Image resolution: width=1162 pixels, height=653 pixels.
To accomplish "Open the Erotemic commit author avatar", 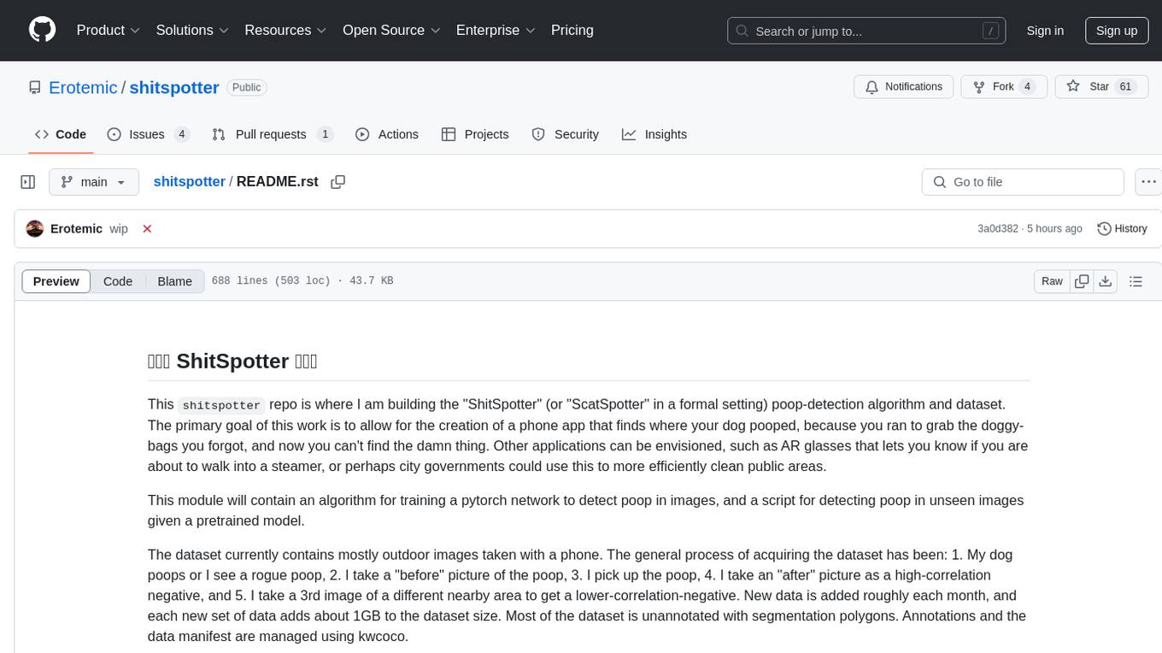I will pos(35,229).
